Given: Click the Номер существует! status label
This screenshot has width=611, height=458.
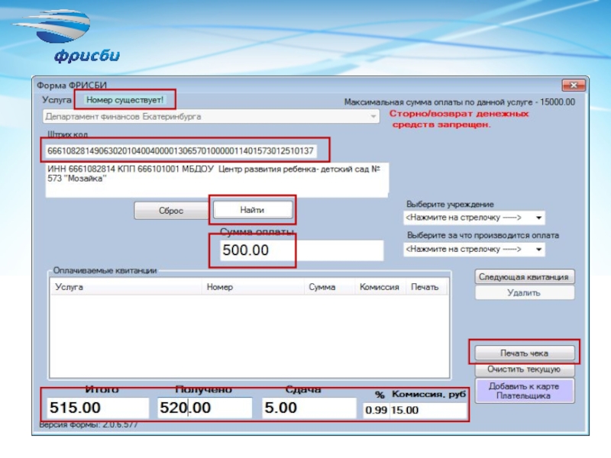Looking at the screenshot, I should (x=124, y=100).
